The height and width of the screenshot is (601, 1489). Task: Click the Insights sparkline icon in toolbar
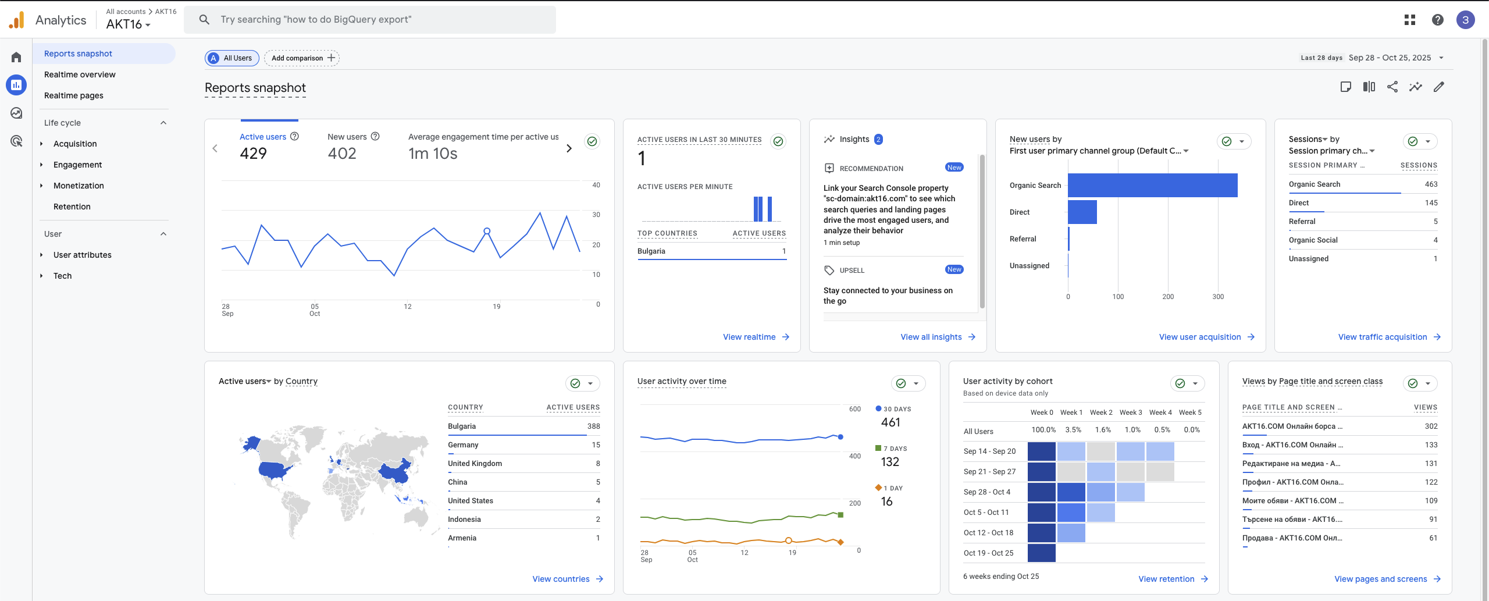click(x=1415, y=87)
